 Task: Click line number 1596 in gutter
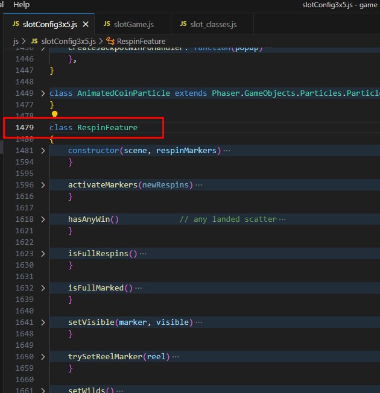[x=24, y=185]
